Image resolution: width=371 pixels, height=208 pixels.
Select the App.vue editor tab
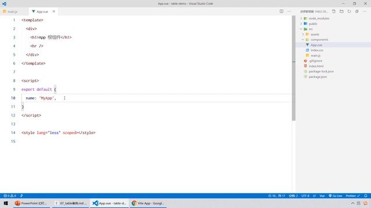coord(43,12)
